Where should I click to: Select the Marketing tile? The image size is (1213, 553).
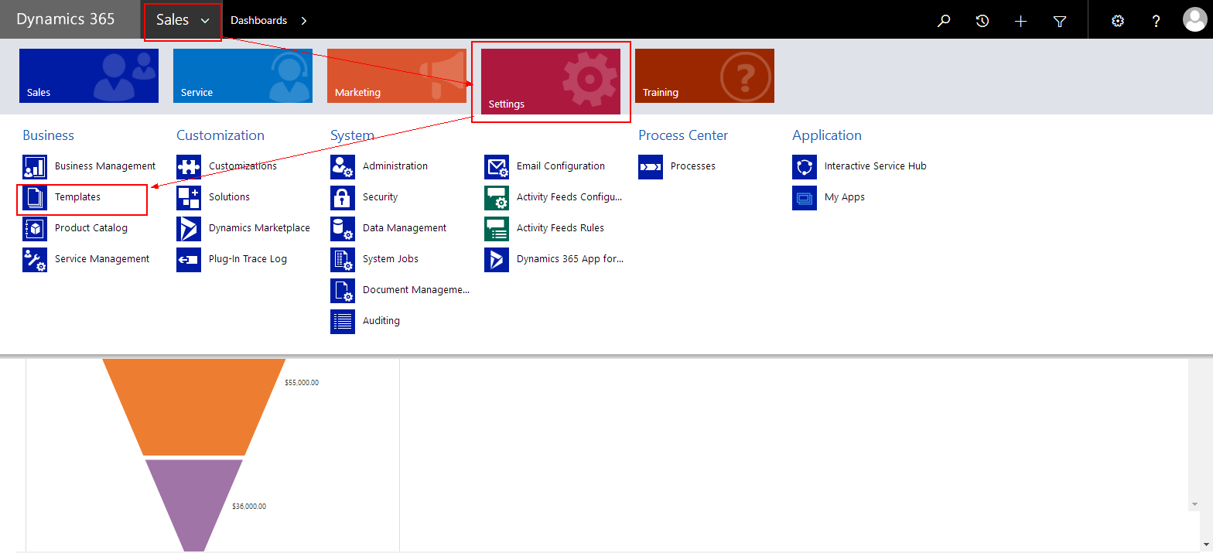click(397, 76)
